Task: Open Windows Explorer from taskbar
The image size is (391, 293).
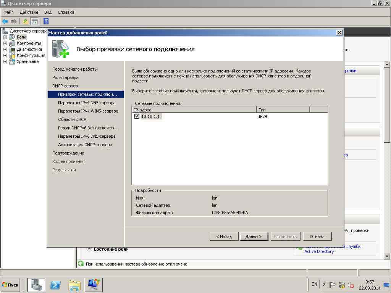Action: [74, 285]
